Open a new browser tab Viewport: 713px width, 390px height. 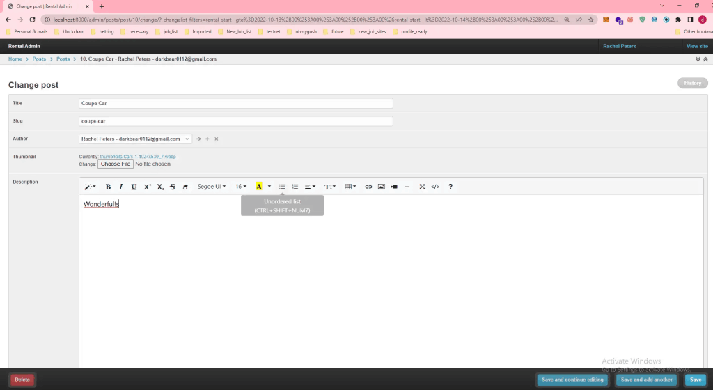coord(102,6)
